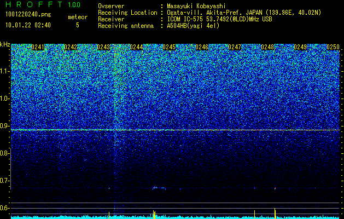Click the Ovserver field label

tap(111, 6)
